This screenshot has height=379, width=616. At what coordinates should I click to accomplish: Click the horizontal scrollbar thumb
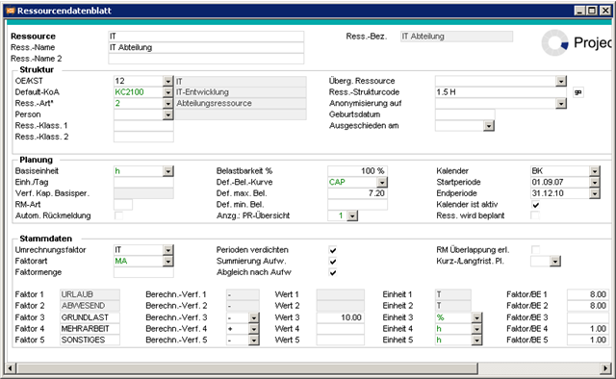coord(246,368)
